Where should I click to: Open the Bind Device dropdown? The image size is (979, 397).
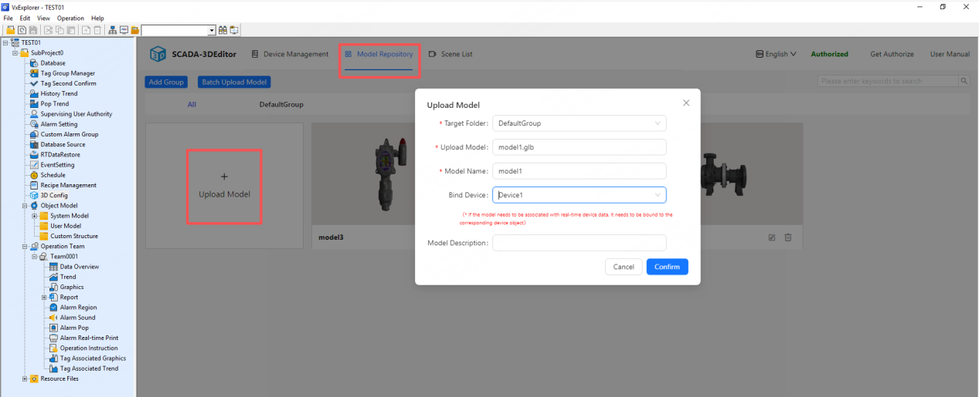(579, 196)
